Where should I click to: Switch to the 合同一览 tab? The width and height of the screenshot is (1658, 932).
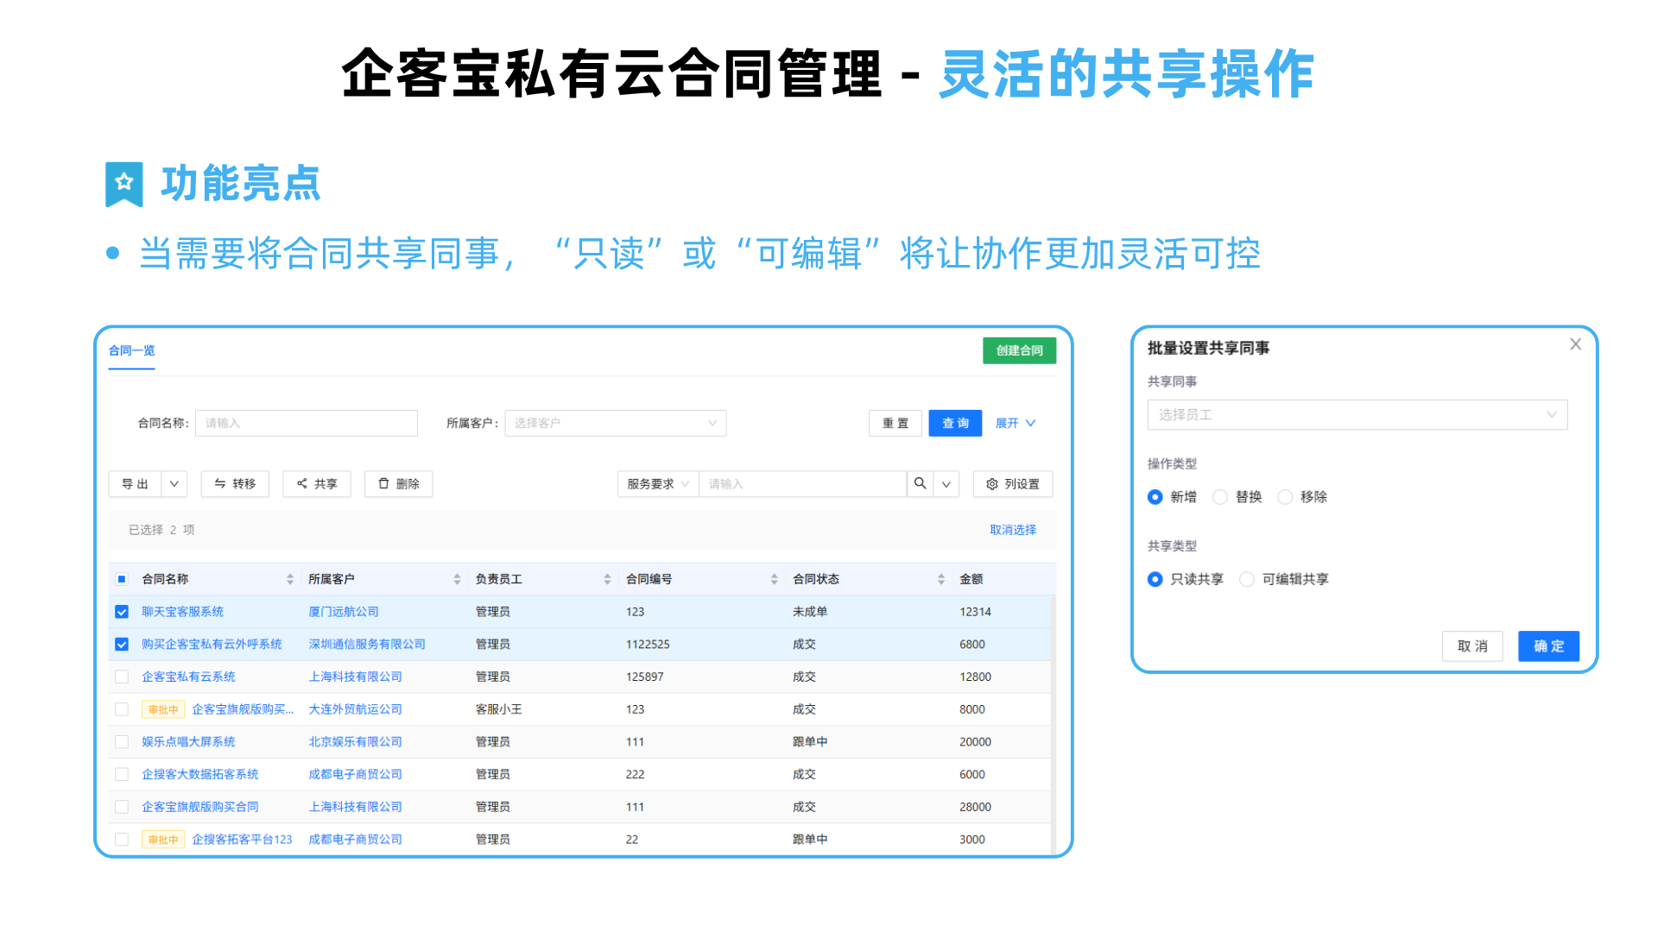click(x=131, y=350)
